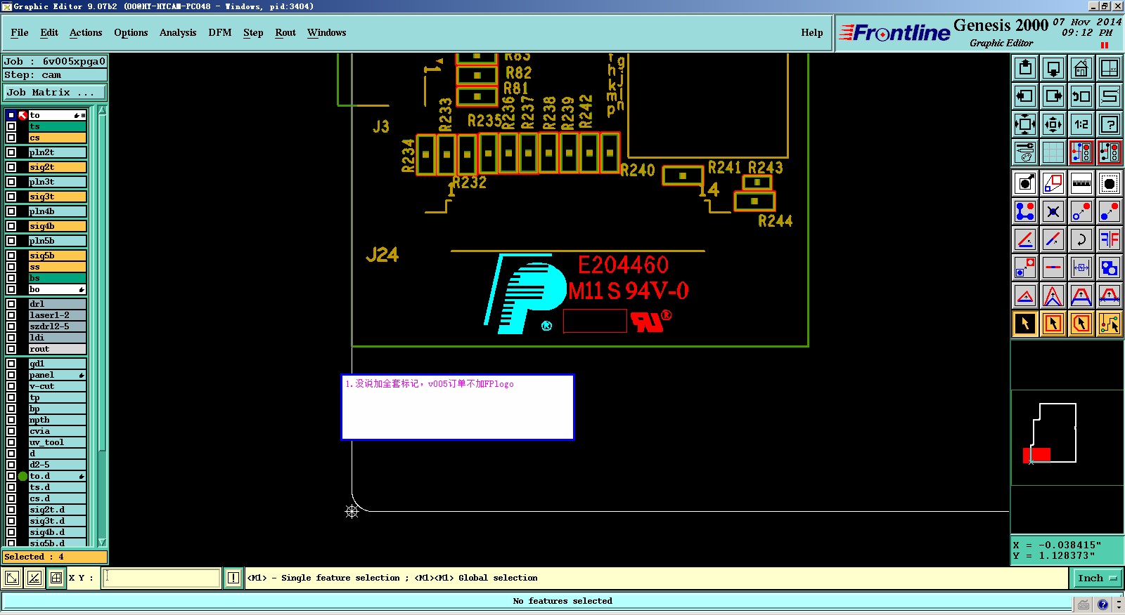
Task: Select the rectangle area selection tool
Action: point(1053,324)
